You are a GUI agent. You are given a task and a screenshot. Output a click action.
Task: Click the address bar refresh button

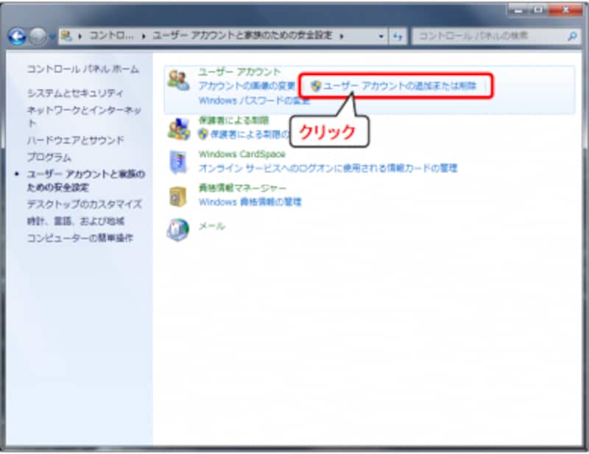coord(398,37)
